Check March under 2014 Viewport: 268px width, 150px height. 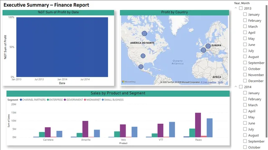click(245, 105)
